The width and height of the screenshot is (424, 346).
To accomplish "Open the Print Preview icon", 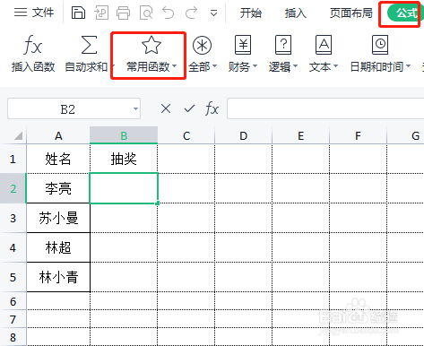I will coord(146,13).
